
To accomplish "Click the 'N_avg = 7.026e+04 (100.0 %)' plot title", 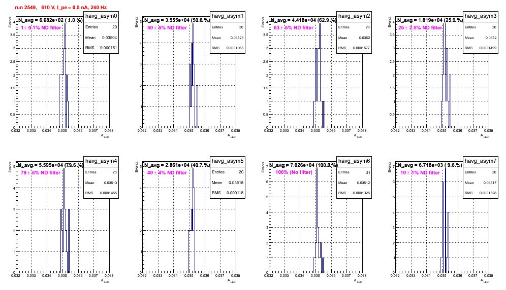I will pyautogui.click(x=303, y=165).
